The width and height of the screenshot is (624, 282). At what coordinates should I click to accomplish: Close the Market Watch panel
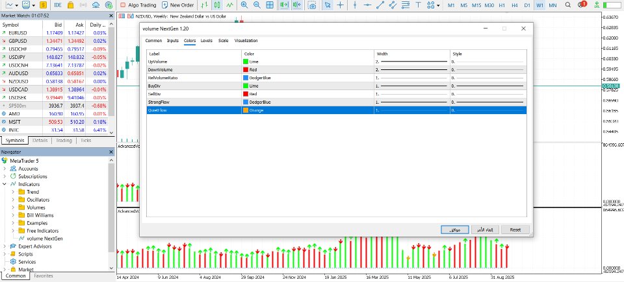[111, 16]
